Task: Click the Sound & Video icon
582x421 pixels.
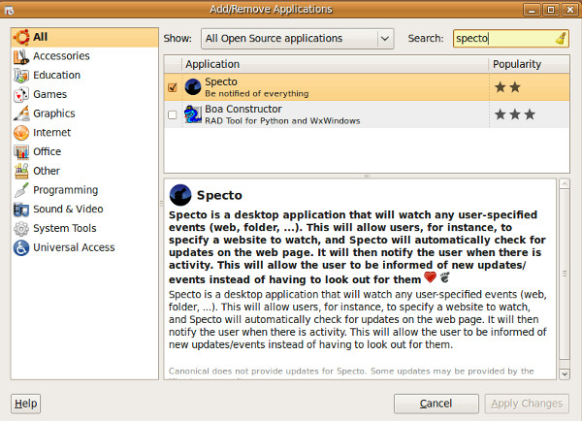Action: 21,210
